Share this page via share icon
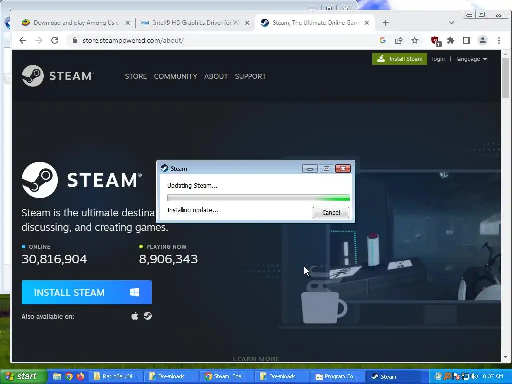Image resolution: width=512 pixels, height=384 pixels. [x=398, y=40]
